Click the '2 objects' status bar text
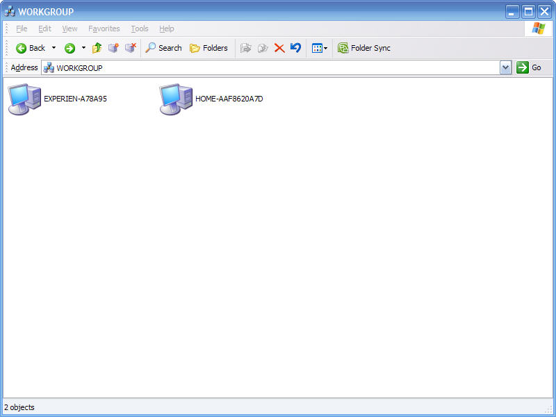 click(19, 407)
